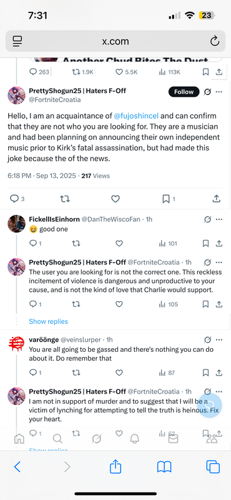This screenshot has width=231, height=500.
Task: Open more options on FickellIsEinhorn reply
Action: click(219, 219)
